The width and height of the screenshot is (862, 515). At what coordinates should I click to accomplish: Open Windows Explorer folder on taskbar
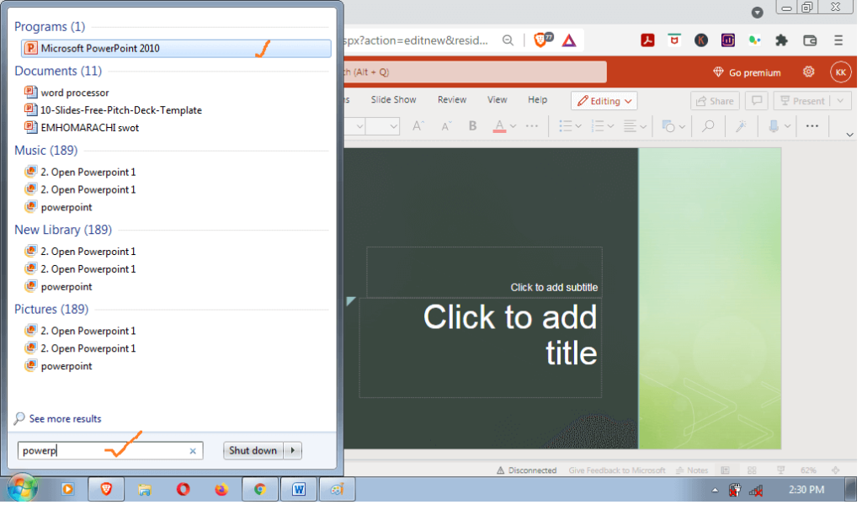tap(145, 490)
